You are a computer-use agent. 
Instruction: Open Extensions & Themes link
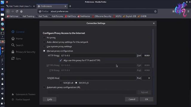(x=24, y=95)
